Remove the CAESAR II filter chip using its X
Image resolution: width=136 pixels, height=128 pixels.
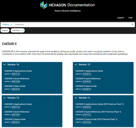click(x=23, y=30)
